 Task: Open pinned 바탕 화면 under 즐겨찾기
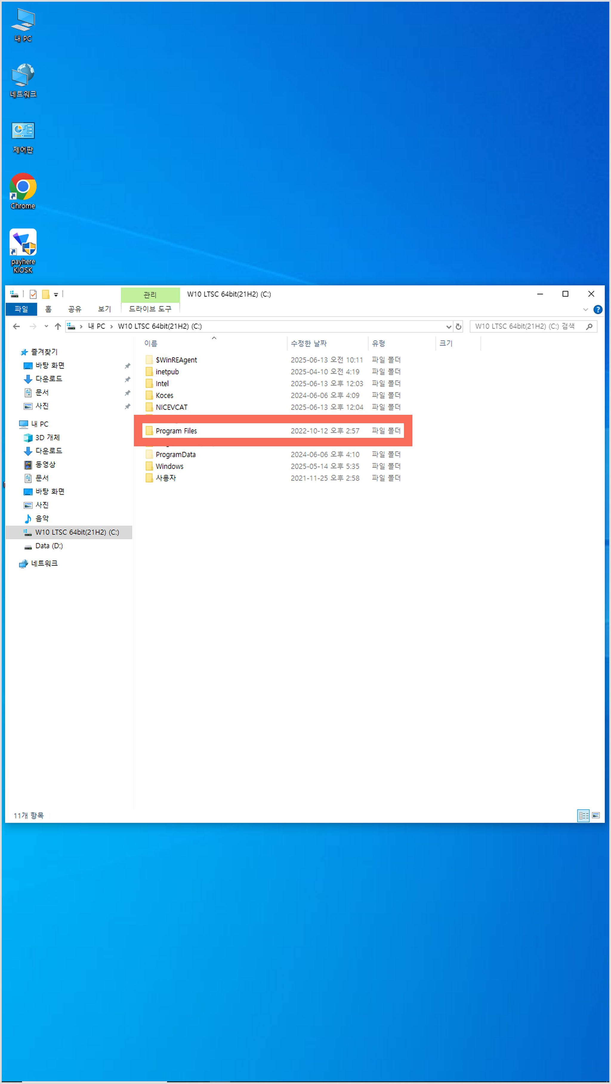50,365
